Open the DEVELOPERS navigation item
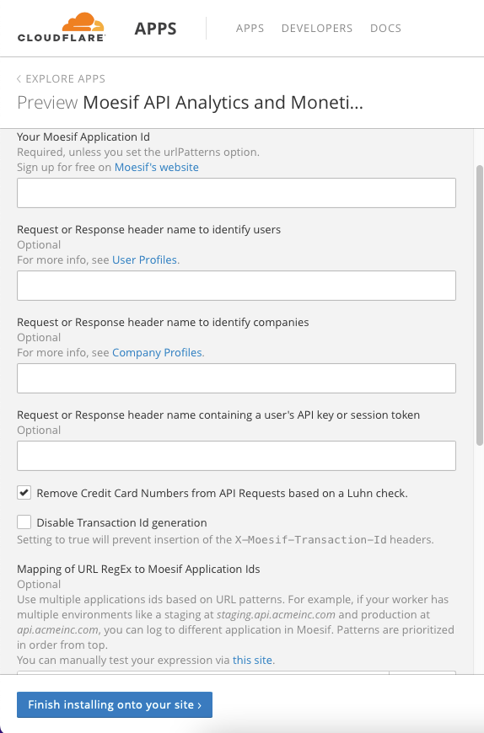This screenshot has width=484, height=733. point(317,28)
